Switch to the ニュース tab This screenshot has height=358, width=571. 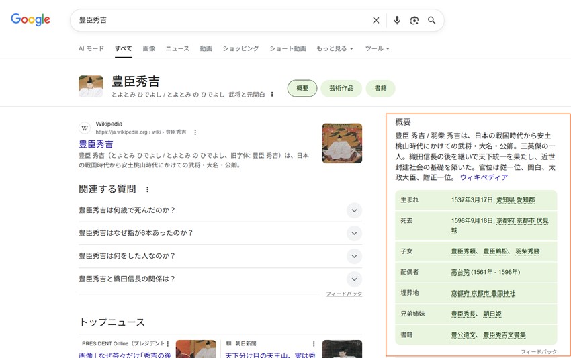pos(177,48)
